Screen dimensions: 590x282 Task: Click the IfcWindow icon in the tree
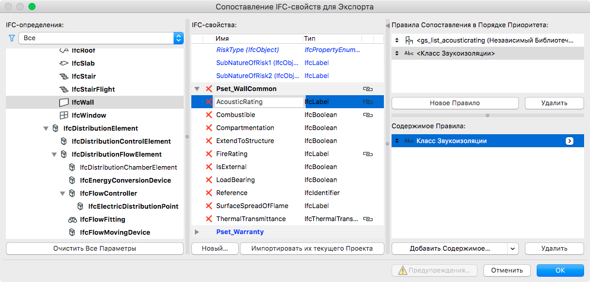pyautogui.click(x=64, y=115)
